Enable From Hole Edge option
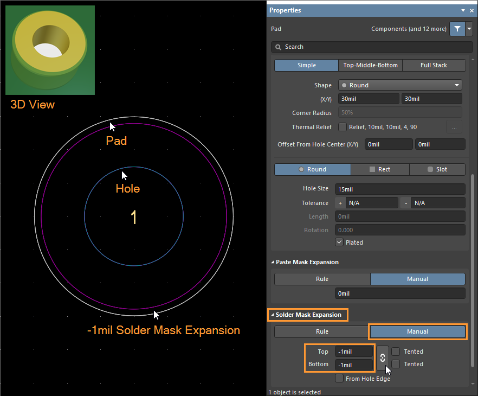The image size is (478, 396). tap(340, 379)
